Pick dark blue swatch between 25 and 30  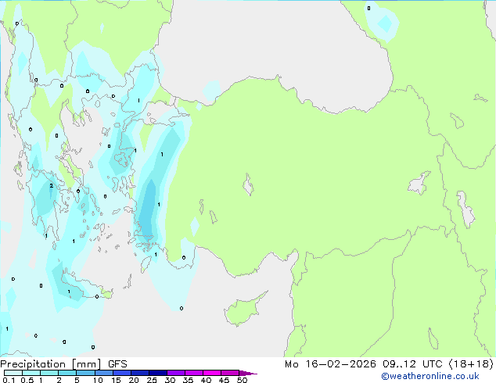[158, 373]
